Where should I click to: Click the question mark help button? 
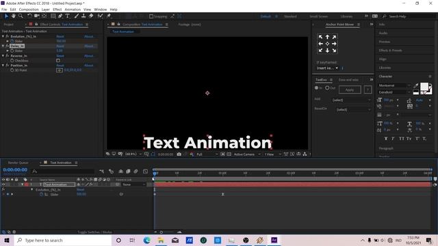[368, 90]
